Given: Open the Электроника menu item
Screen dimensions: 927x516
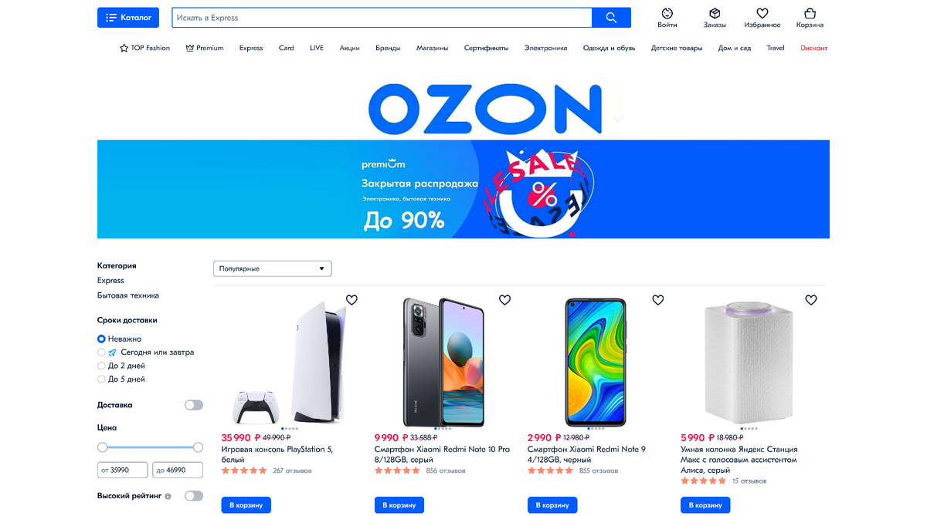Looking at the screenshot, I should 545,48.
